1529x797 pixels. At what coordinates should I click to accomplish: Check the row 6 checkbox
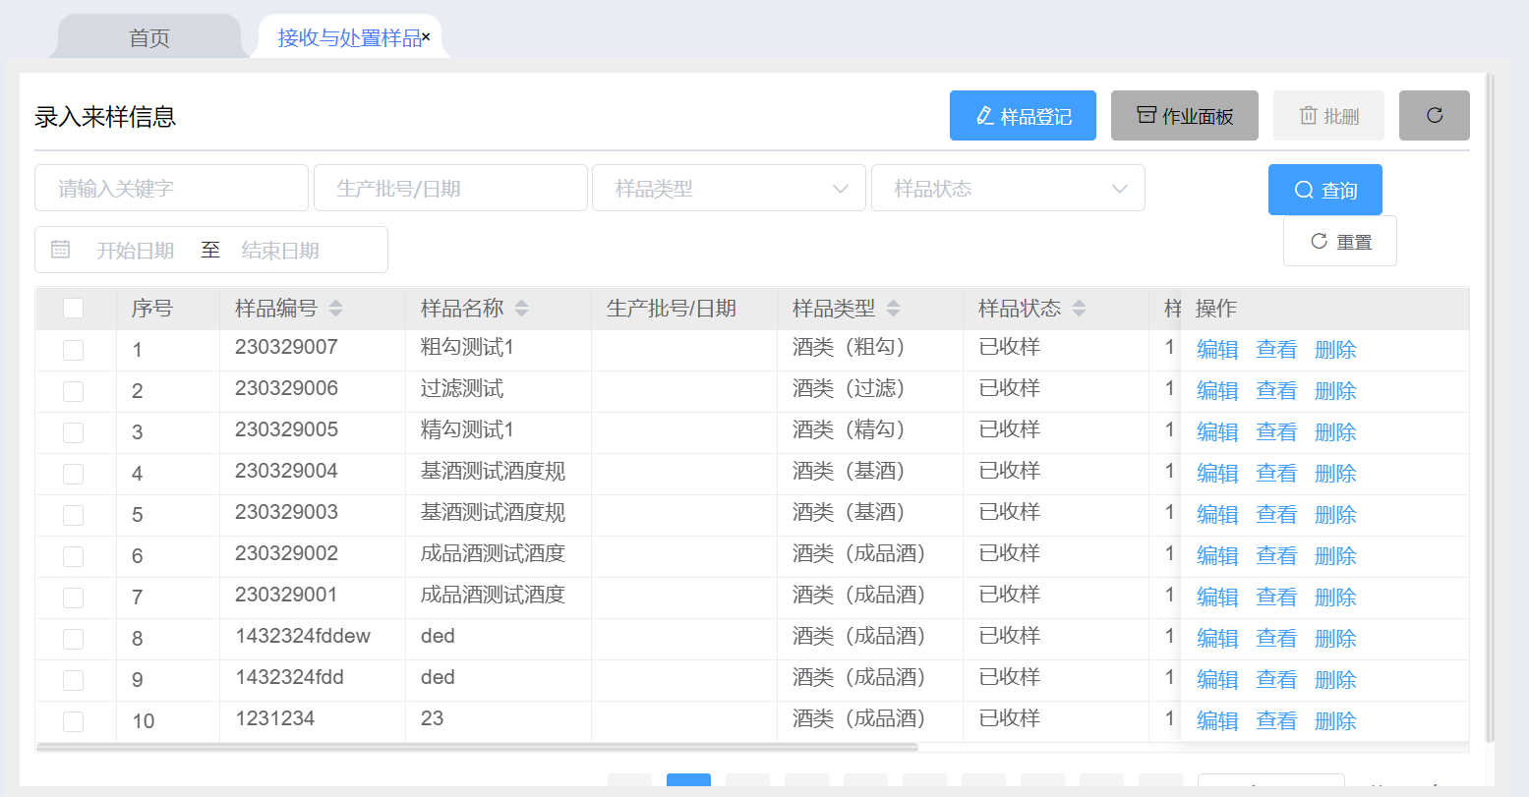pos(73,556)
